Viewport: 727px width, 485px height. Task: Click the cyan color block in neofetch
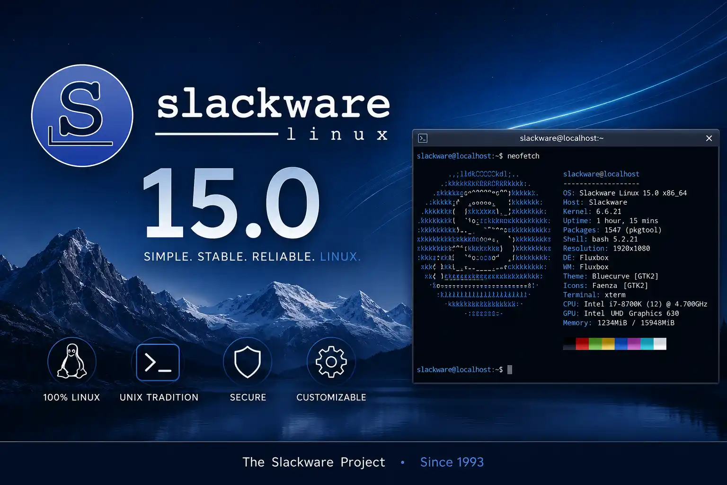(x=647, y=344)
